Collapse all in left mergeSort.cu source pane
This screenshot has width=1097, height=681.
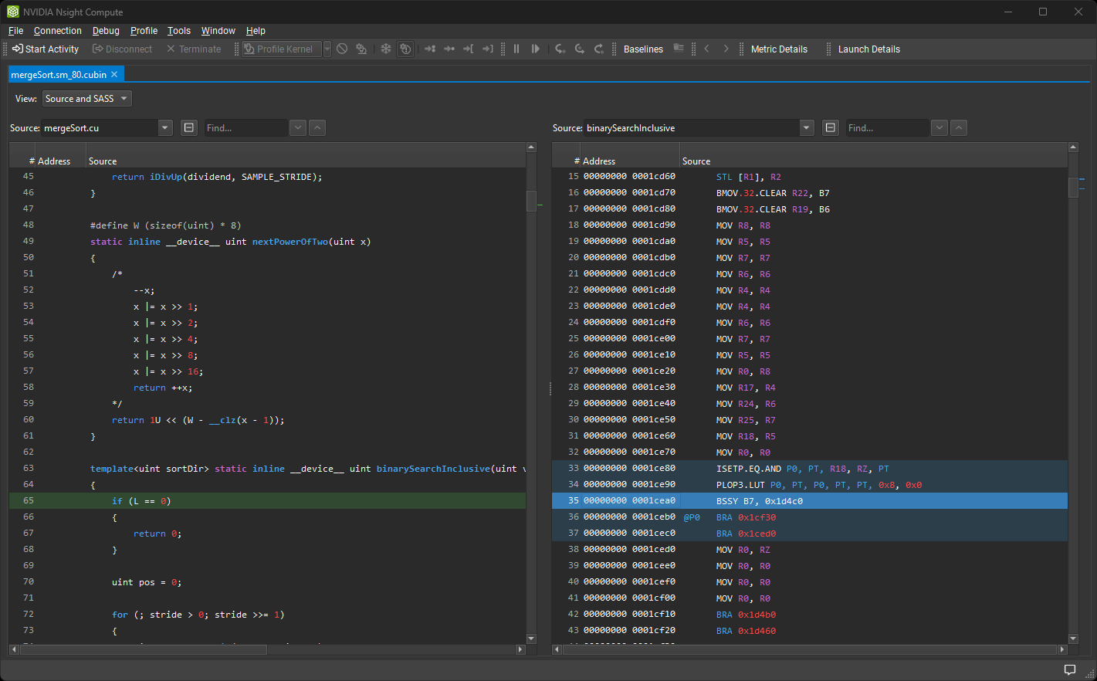pos(189,128)
